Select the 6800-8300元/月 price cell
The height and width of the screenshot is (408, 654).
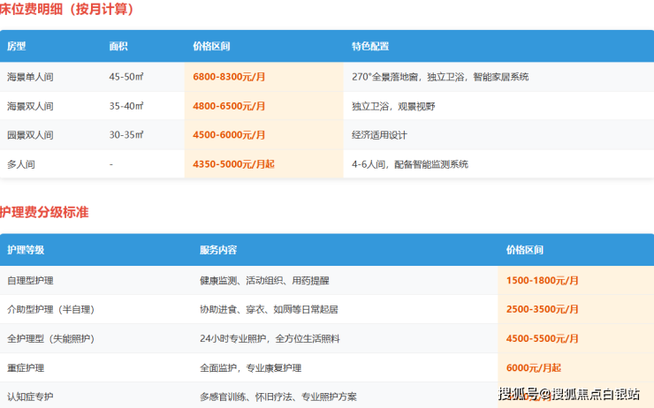point(229,77)
